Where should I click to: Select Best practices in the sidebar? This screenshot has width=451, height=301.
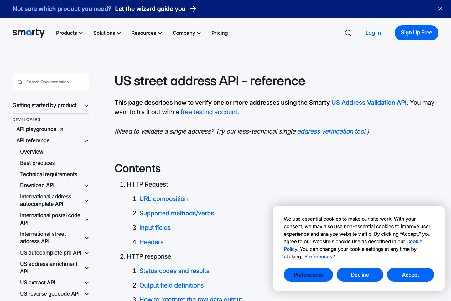coord(37,163)
